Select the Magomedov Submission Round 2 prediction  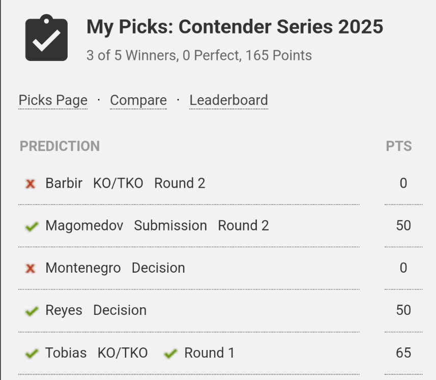click(x=157, y=225)
